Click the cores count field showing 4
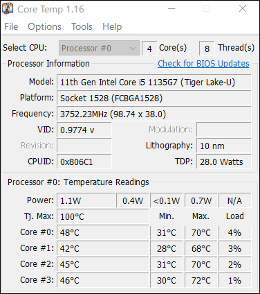The width and height of the screenshot is (260, 294). click(x=149, y=49)
